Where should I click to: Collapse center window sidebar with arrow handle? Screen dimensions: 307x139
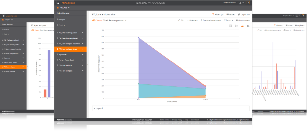(x=88, y=64)
